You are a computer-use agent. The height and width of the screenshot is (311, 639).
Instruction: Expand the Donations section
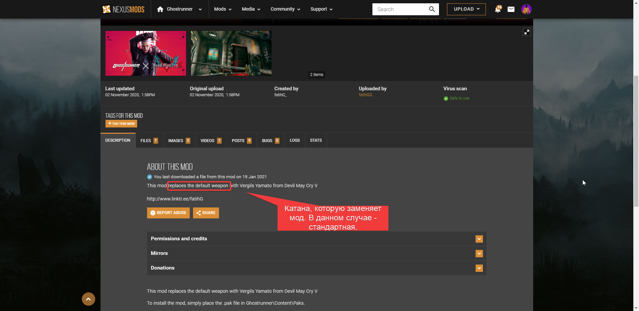317,268
